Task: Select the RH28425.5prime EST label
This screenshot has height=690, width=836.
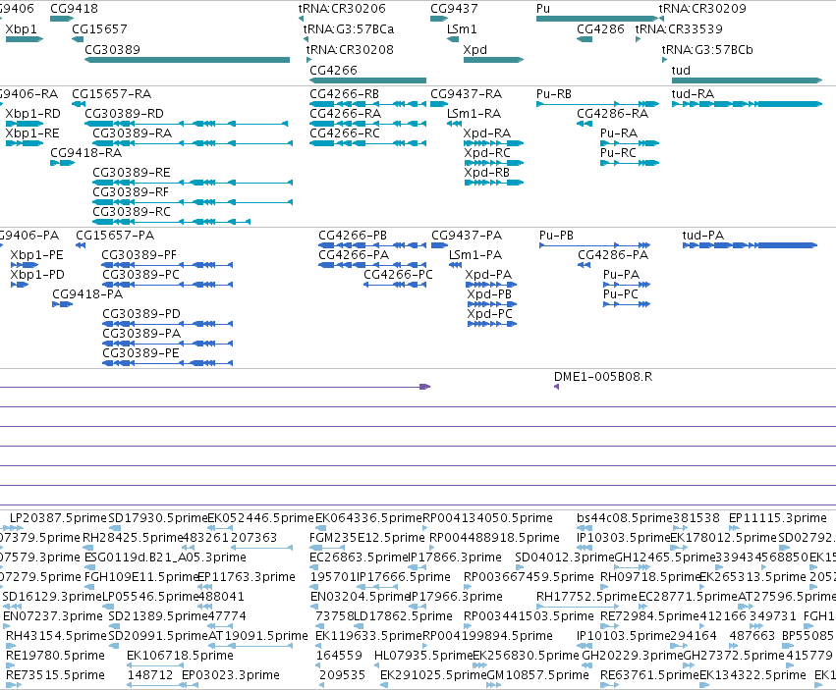Action: (x=133, y=538)
